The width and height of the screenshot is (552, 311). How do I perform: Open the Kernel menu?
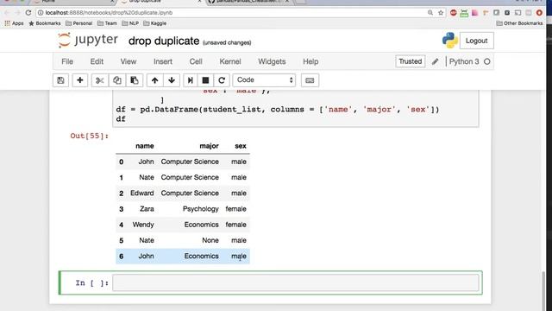click(x=230, y=61)
